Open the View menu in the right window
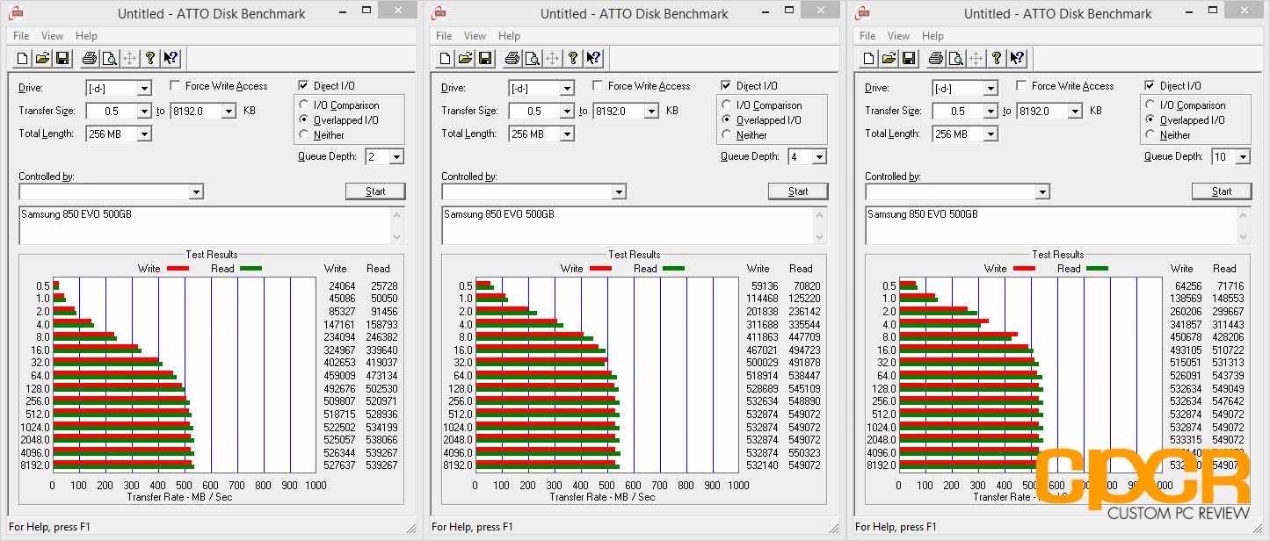 [x=898, y=36]
